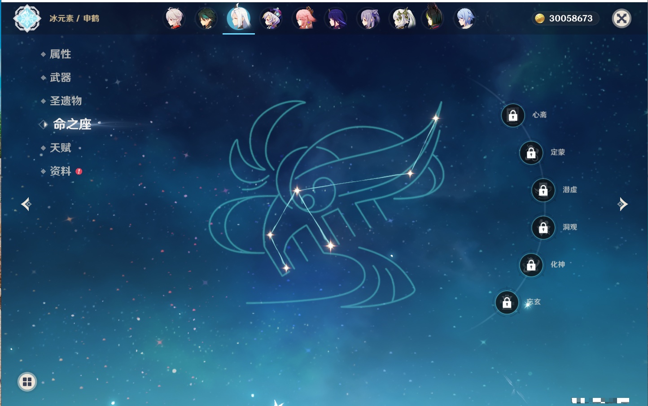Screen dimensions: 648x406
Task: Select Tighnari's avatar with dark ears
Action: [x=433, y=17]
